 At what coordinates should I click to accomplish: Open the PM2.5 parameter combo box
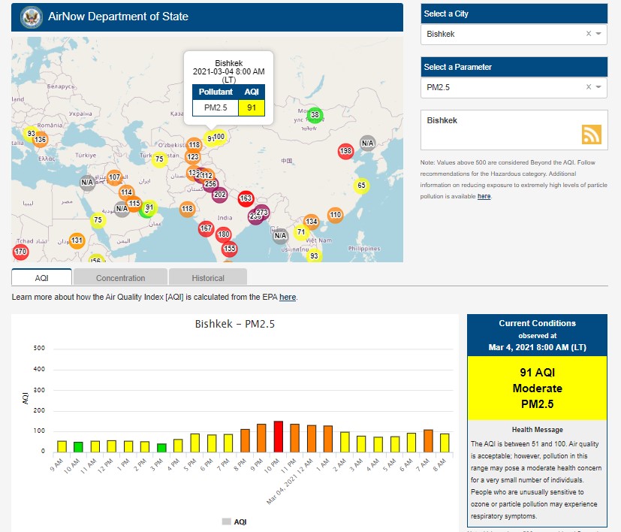point(503,87)
